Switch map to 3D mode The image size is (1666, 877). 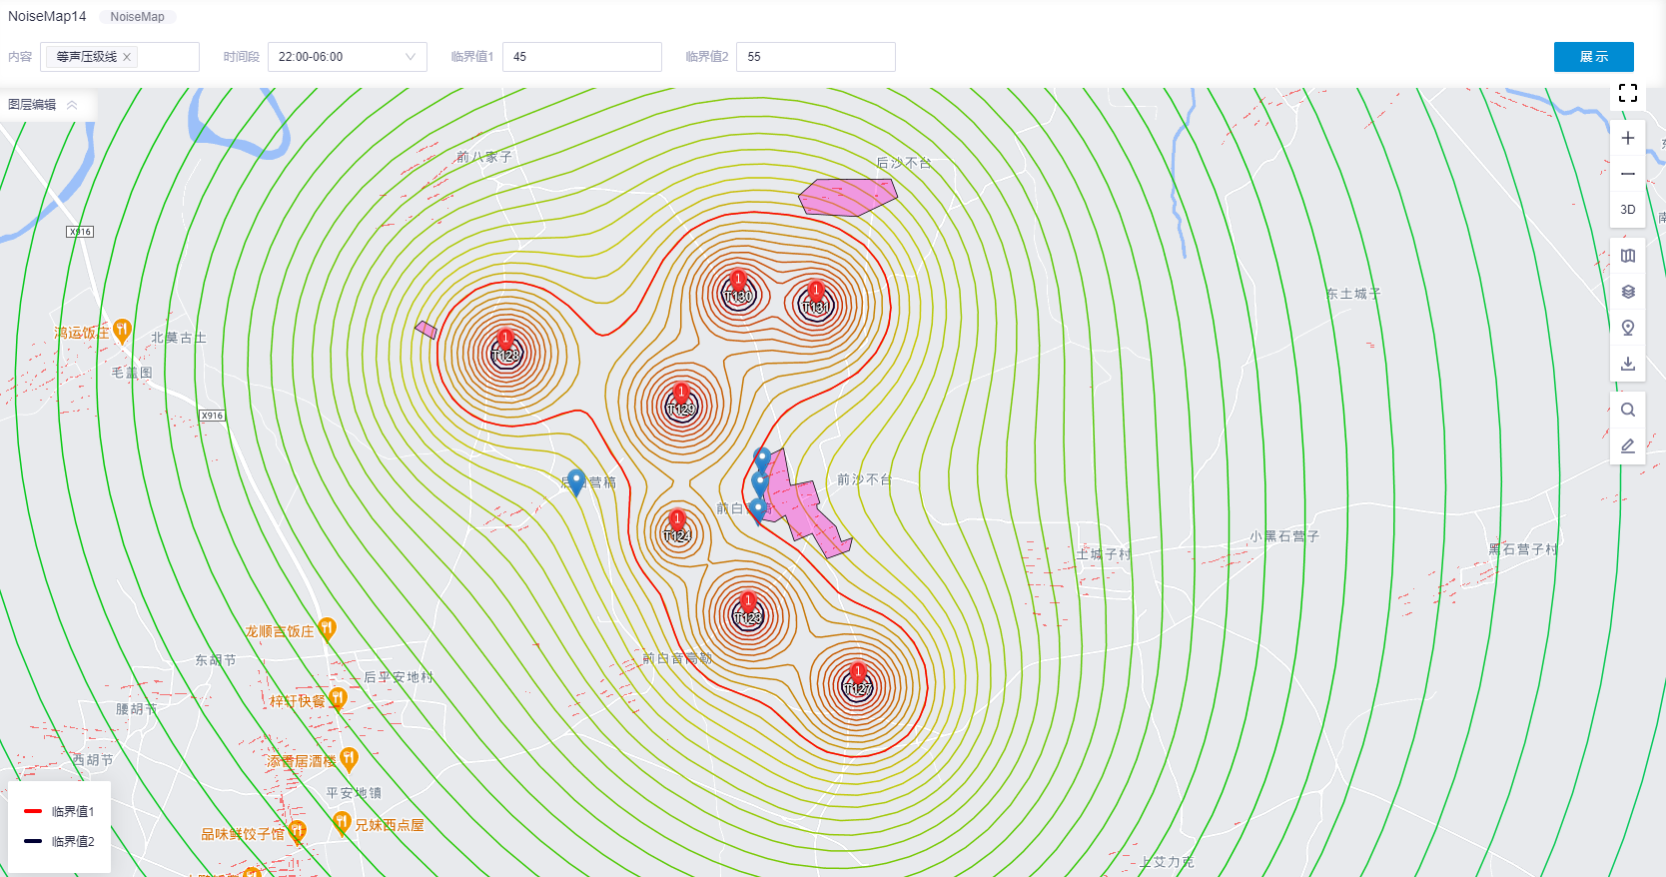click(1628, 210)
